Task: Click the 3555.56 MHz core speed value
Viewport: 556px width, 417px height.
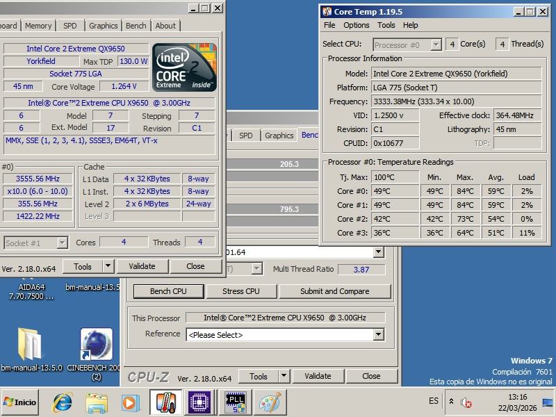Action: [38, 179]
